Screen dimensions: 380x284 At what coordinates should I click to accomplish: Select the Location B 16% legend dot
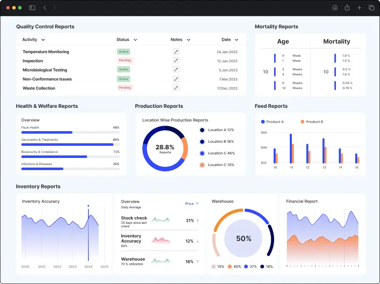[202, 142]
